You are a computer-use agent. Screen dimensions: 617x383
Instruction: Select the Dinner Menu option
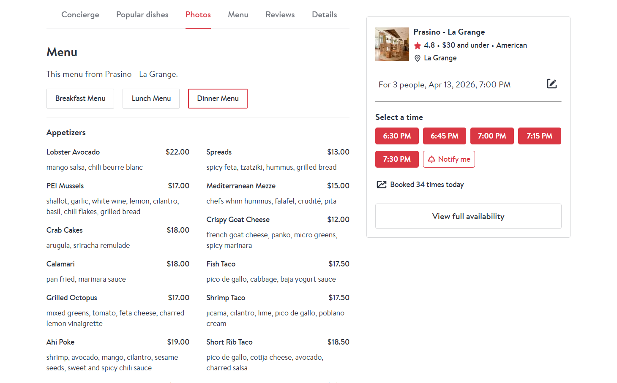218,98
